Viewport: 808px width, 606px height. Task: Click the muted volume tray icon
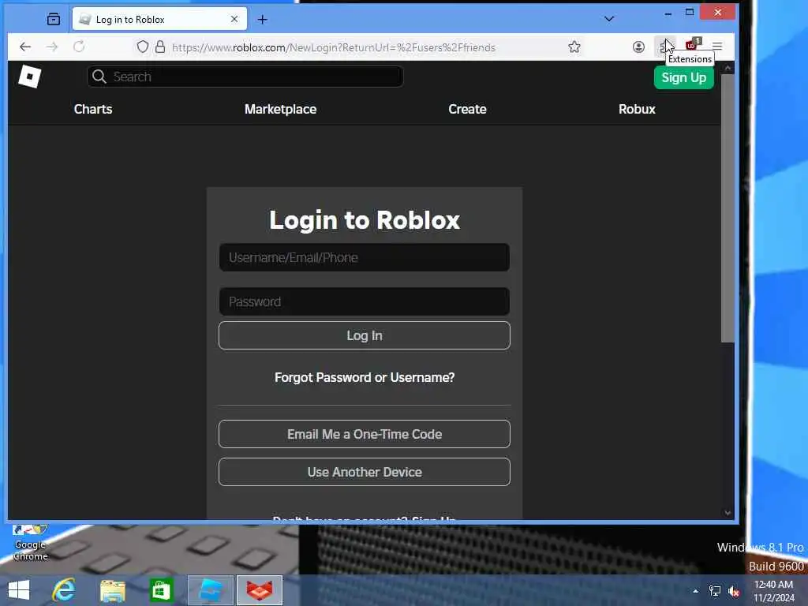(734, 591)
